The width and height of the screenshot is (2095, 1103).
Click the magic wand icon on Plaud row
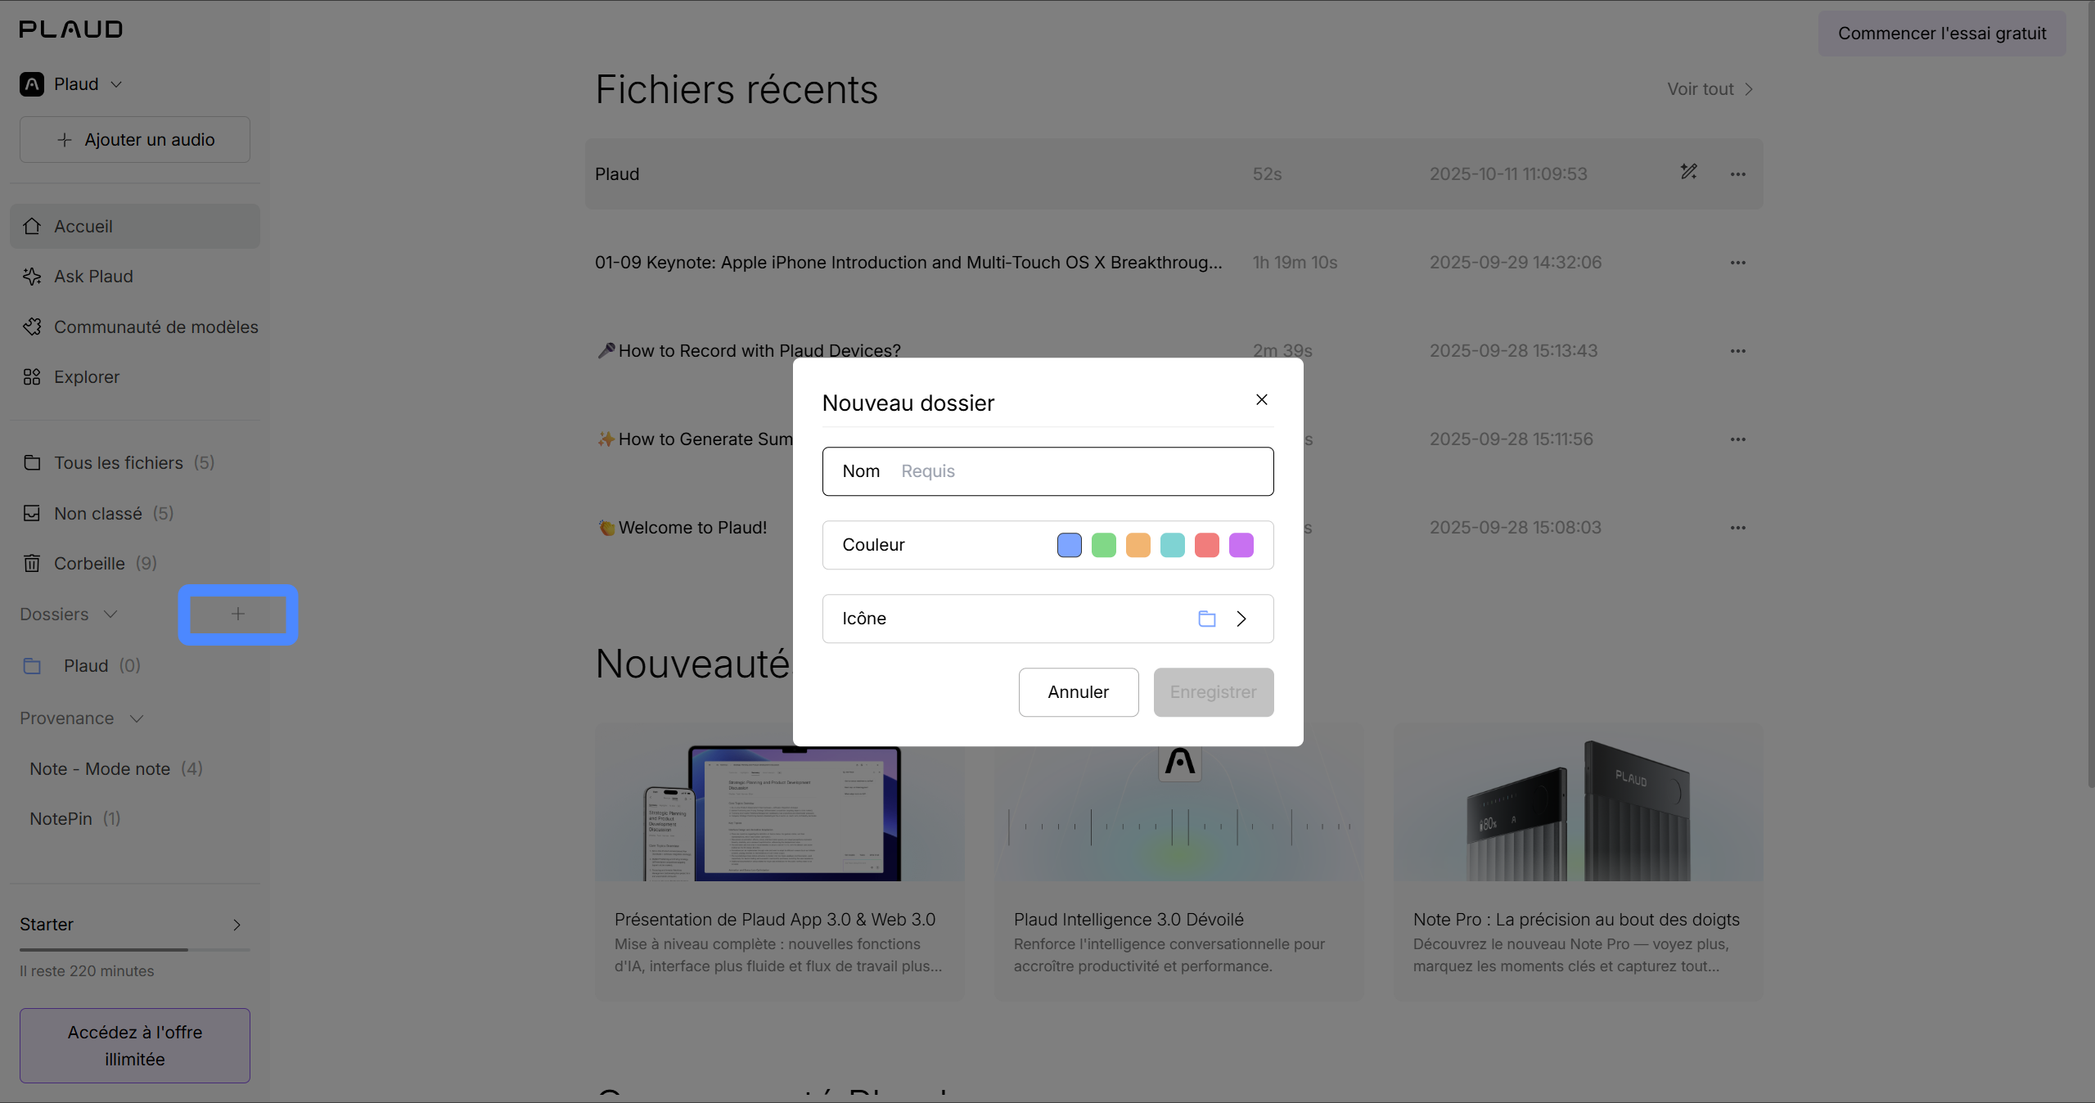1689,172
